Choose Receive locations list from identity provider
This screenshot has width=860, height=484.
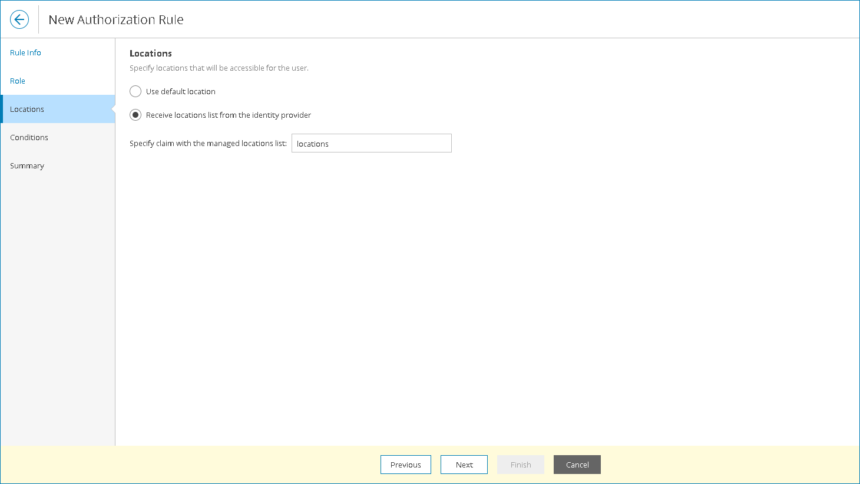[x=135, y=115]
